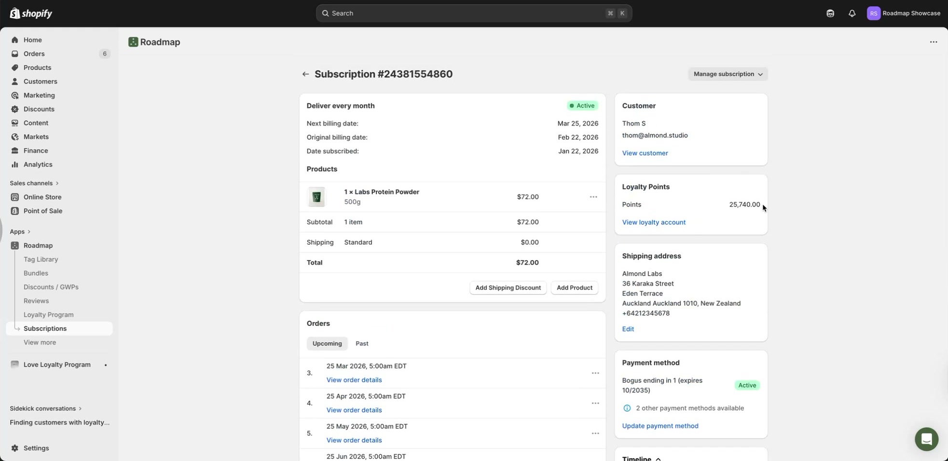Open the Manage subscription dropdown
The image size is (948, 461).
728,74
